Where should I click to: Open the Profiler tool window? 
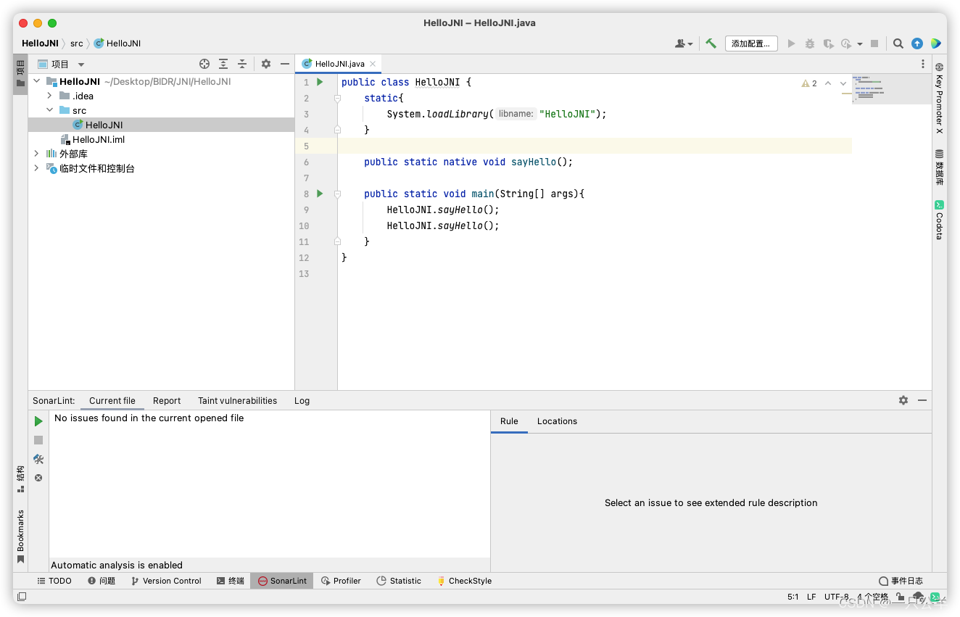click(x=341, y=581)
